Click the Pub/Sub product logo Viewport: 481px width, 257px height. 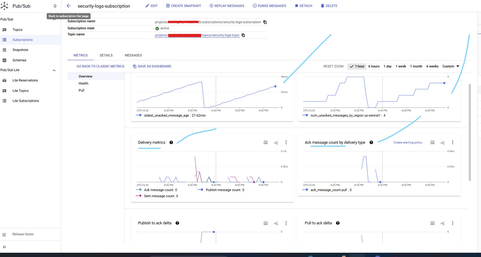click(5, 6)
